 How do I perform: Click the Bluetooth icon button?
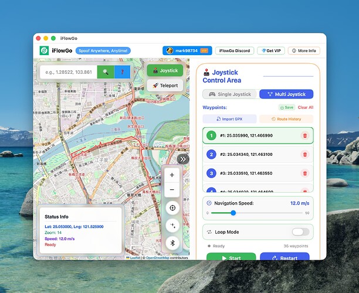172,243
